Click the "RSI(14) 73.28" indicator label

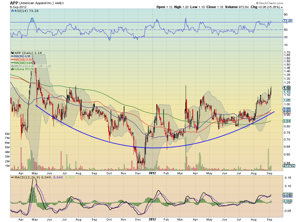pyautogui.click(x=27, y=11)
